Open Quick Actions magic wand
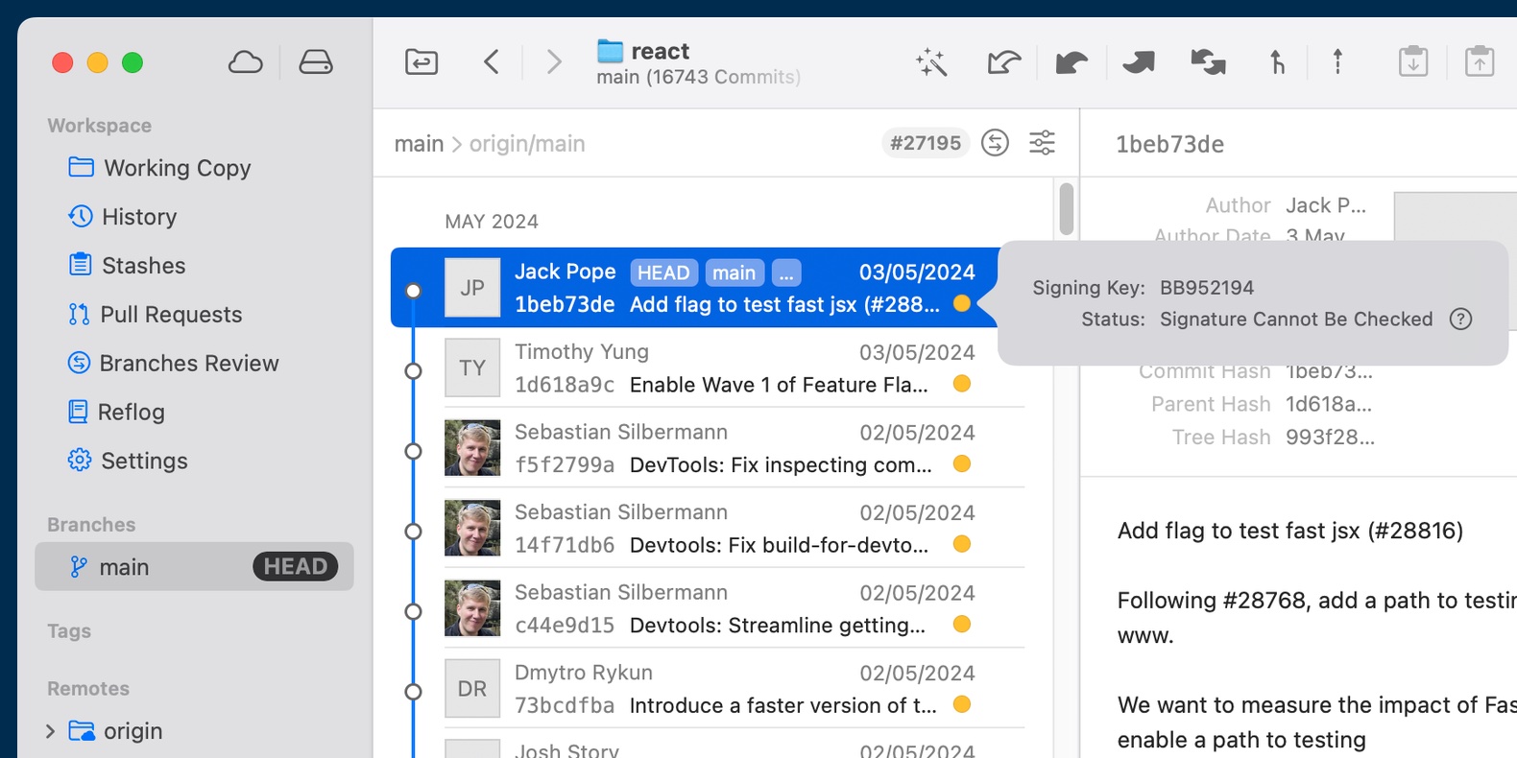The height and width of the screenshot is (758, 1517). tap(931, 62)
